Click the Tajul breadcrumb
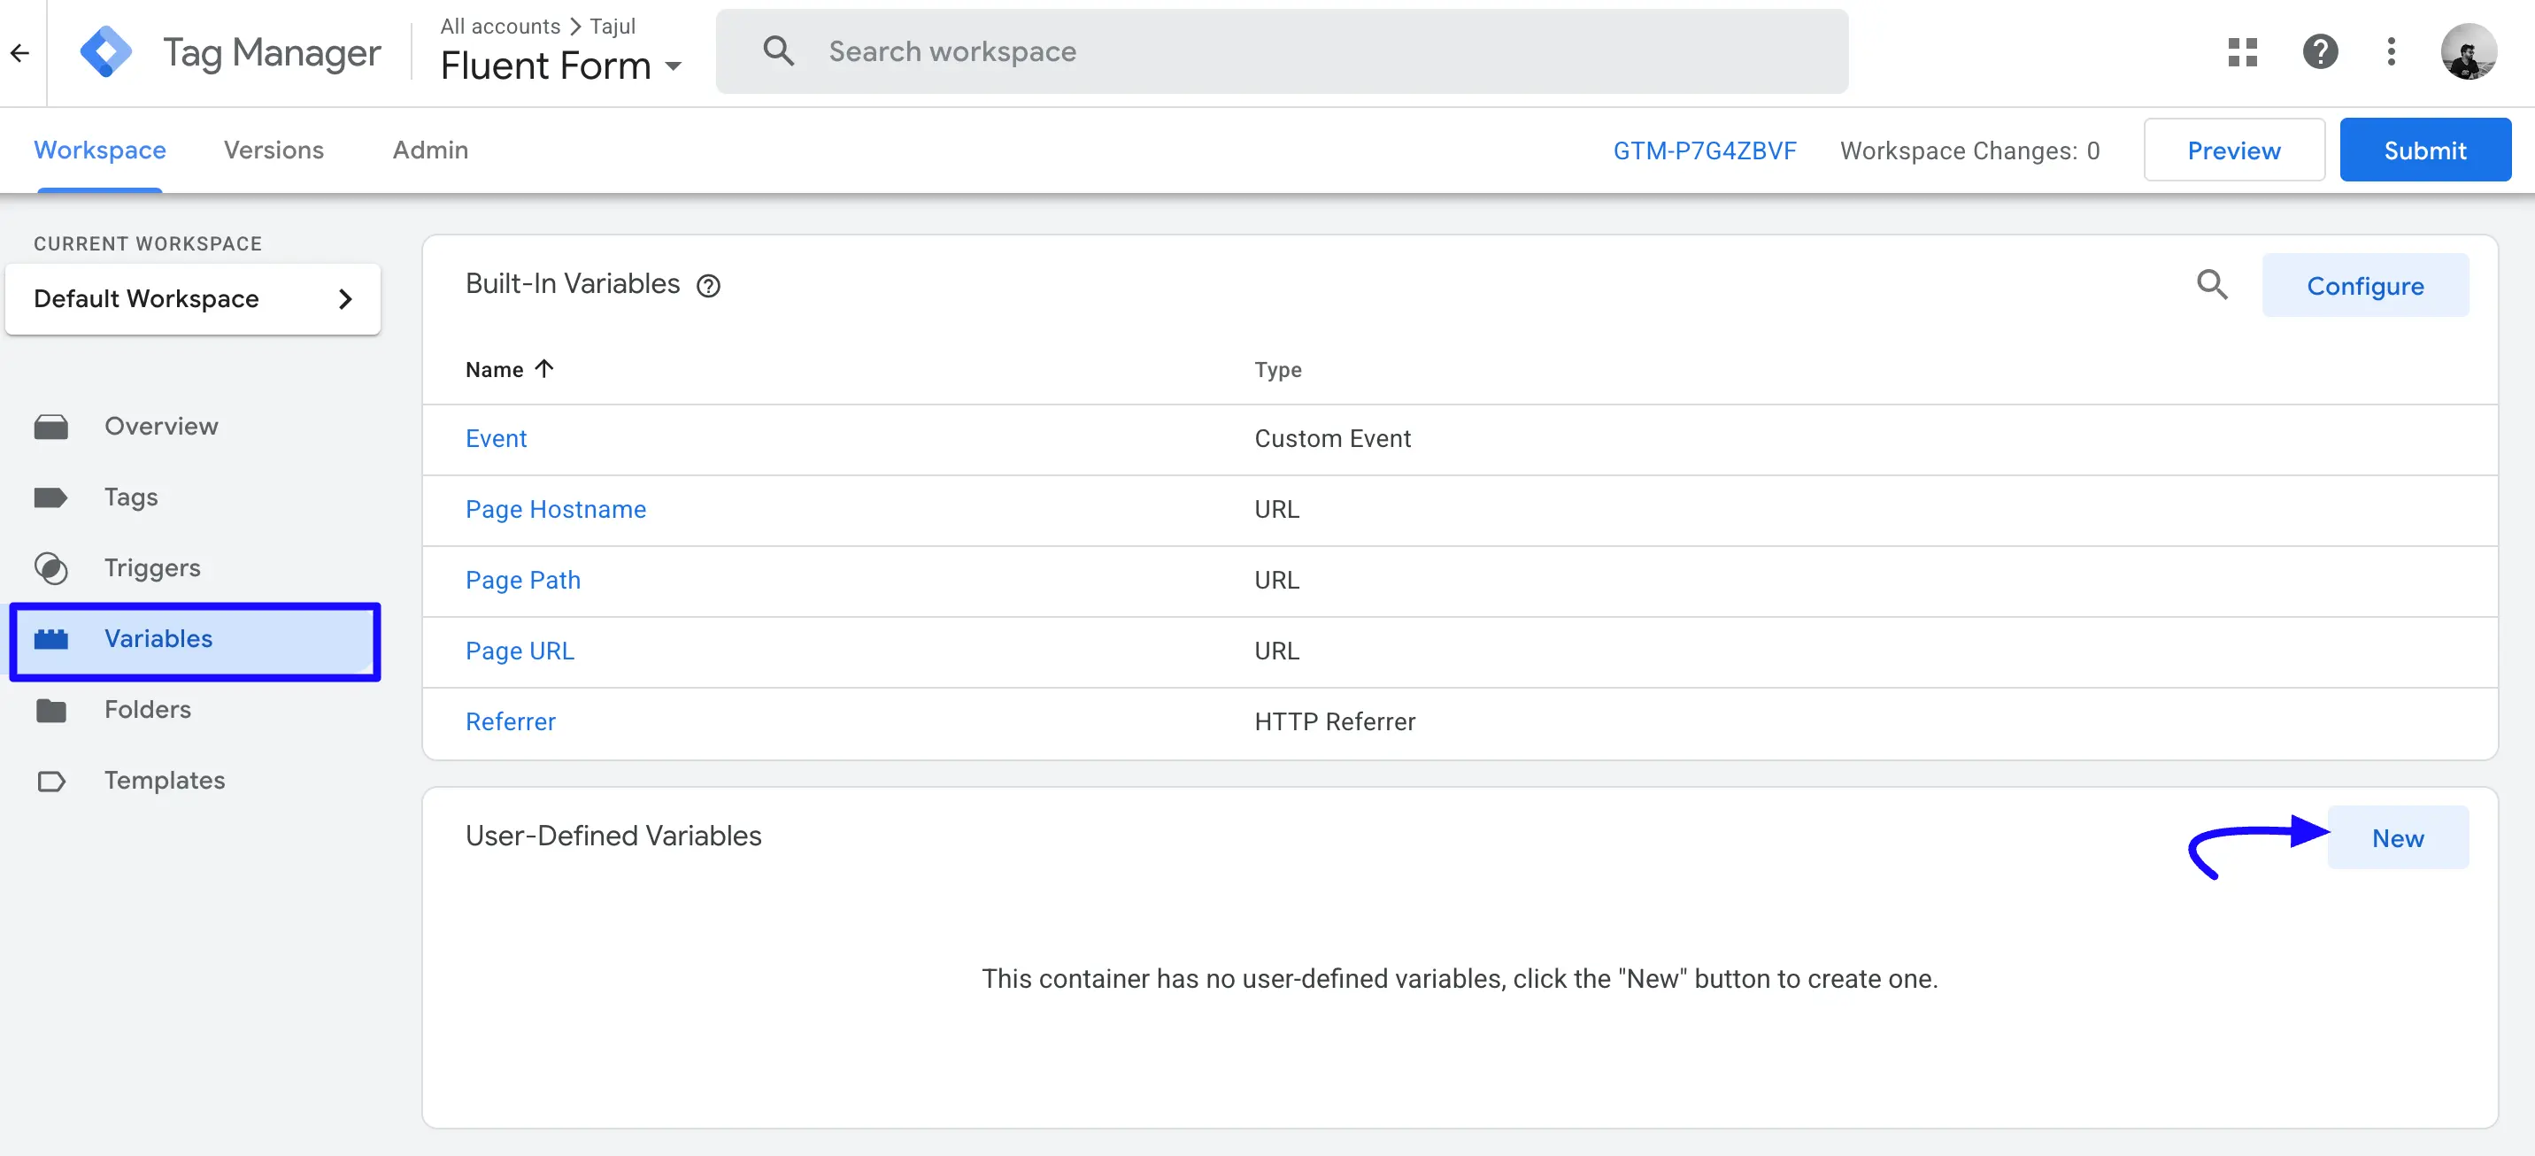 tap(613, 27)
